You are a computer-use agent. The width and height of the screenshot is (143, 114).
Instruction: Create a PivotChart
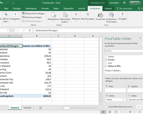100,16
